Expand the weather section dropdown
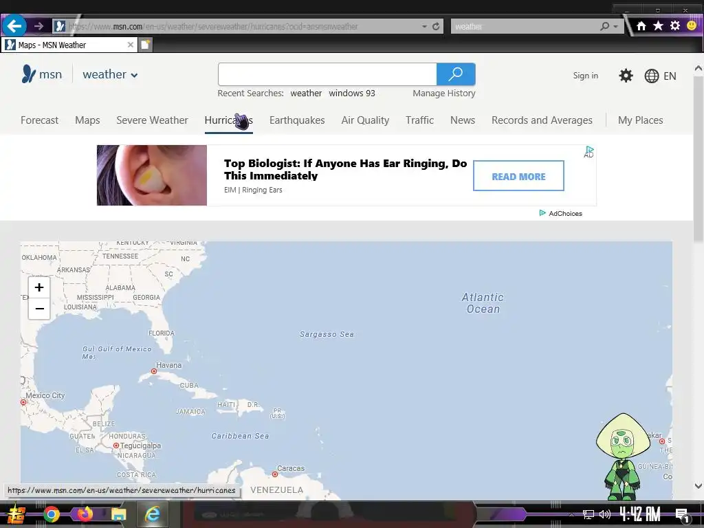704x528 pixels. click(110, 74)
